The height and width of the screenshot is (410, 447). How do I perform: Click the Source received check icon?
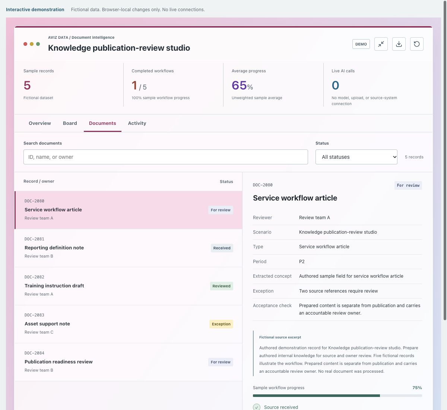click(257, 407)
